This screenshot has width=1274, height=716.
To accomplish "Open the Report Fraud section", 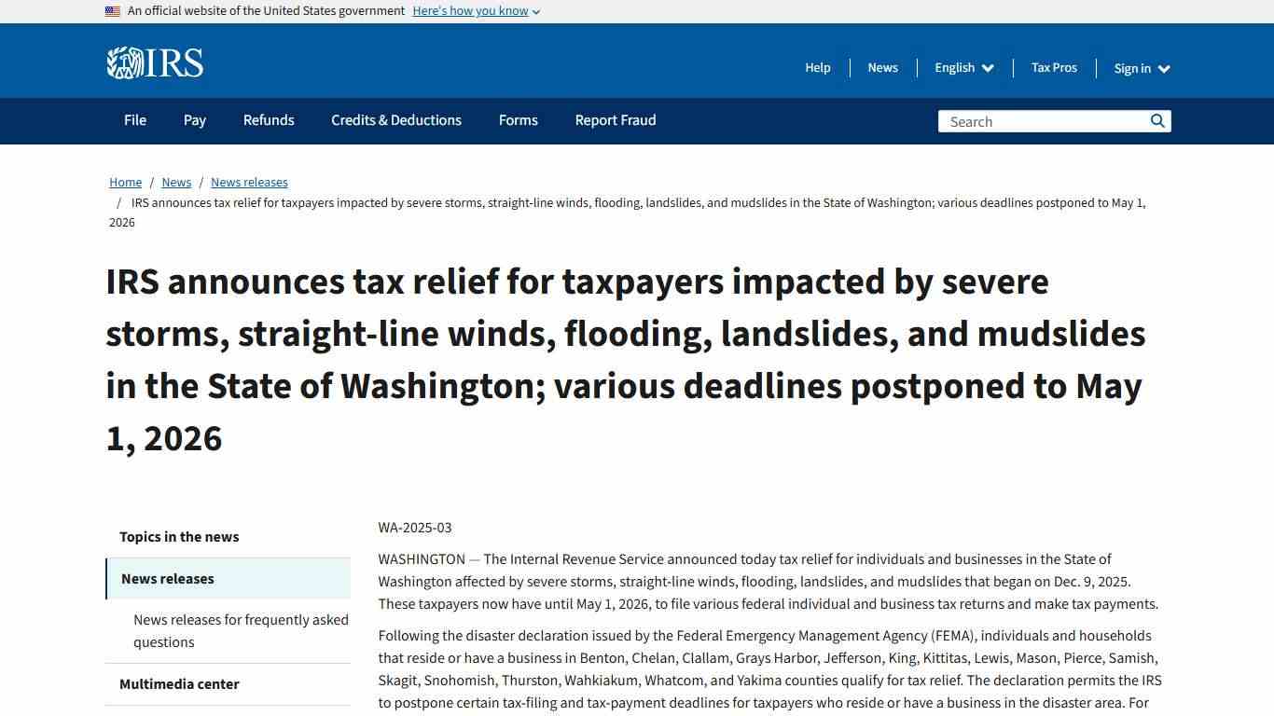I will click(x=615, y=120).
